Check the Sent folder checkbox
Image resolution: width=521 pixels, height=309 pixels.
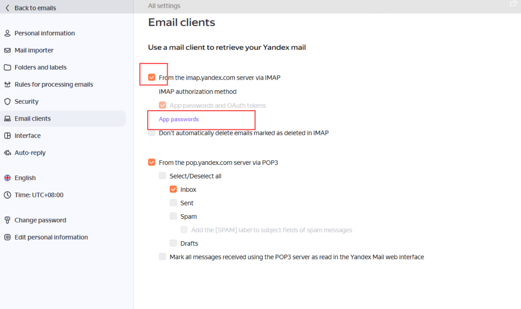(173, 203)
